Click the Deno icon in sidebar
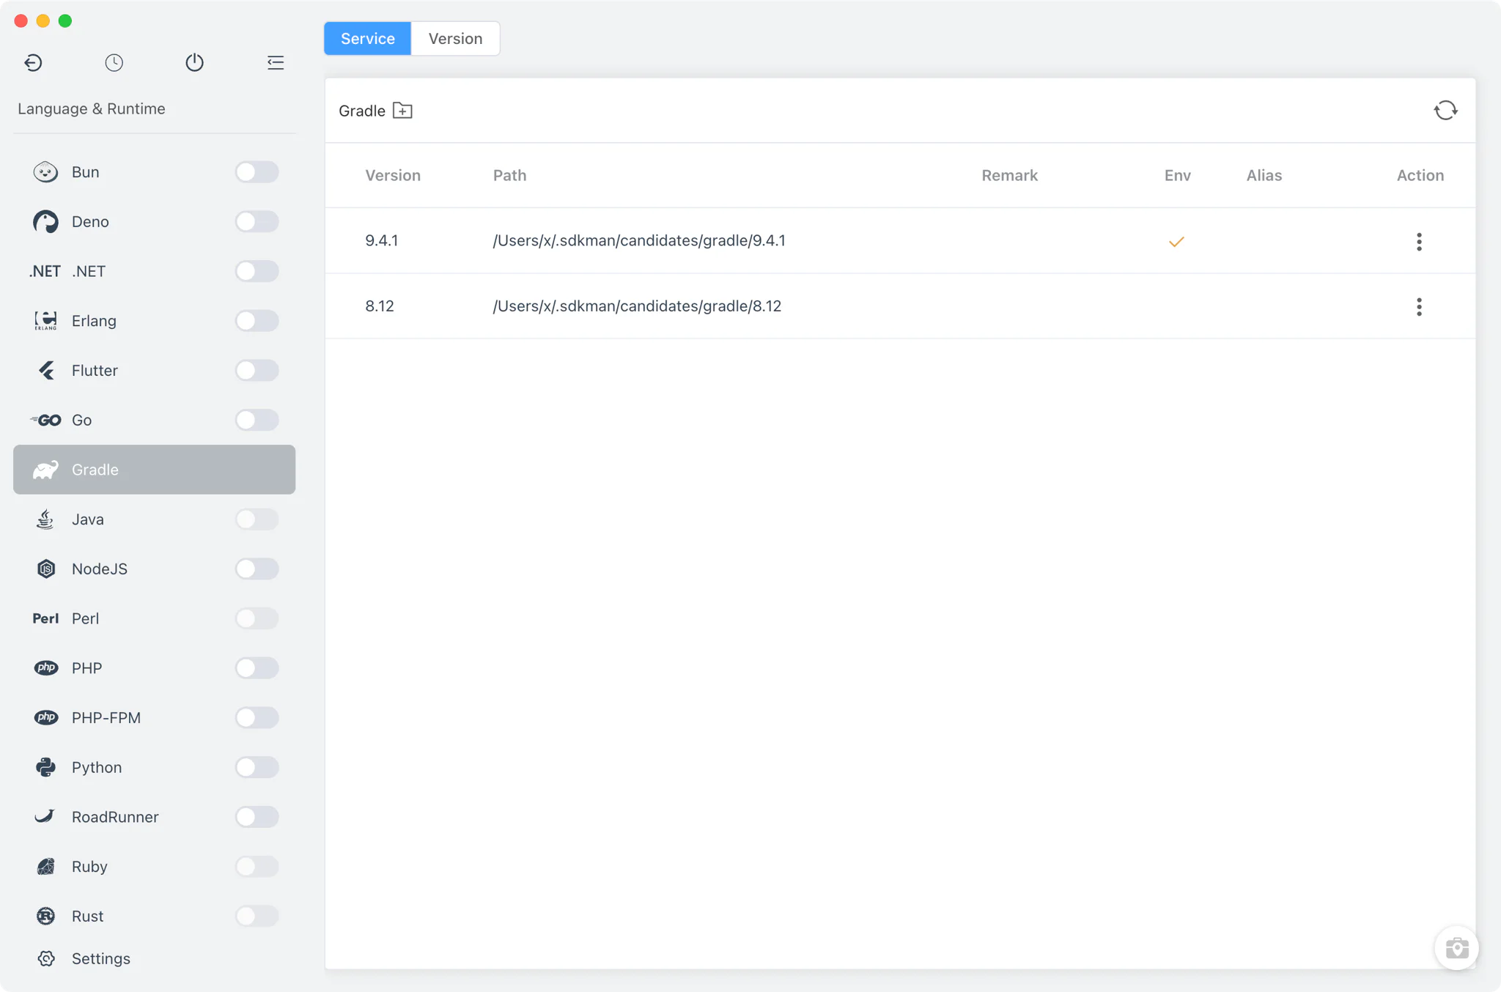Image resolution: width=1501 pixels, height=992 pixels. tap(45, 221)
